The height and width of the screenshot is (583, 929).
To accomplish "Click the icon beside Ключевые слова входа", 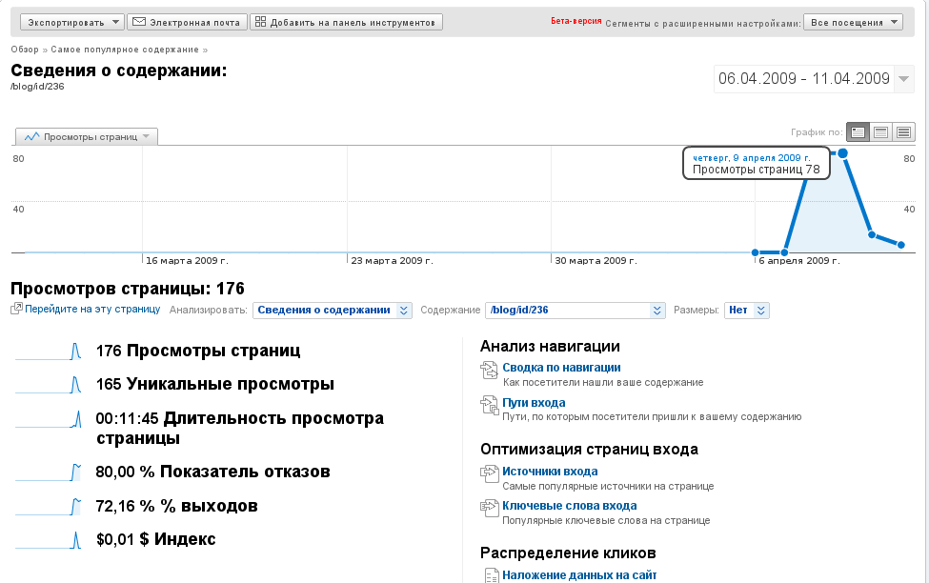I will pos(490,507).
